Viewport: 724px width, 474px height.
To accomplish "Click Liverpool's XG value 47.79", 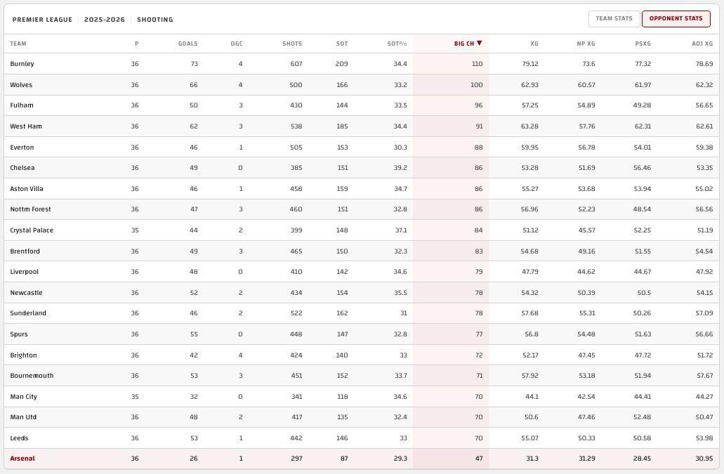I will coord(530,271).
